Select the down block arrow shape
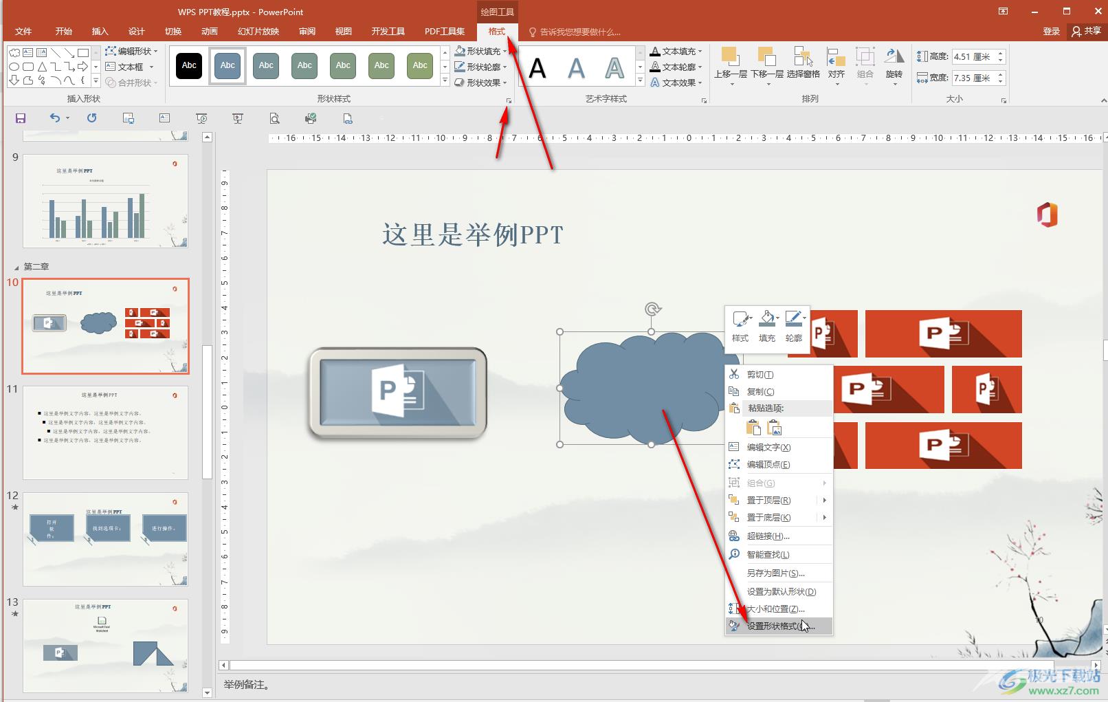The height and width of the screenshot is (702, 1108). tap(14, 80)
